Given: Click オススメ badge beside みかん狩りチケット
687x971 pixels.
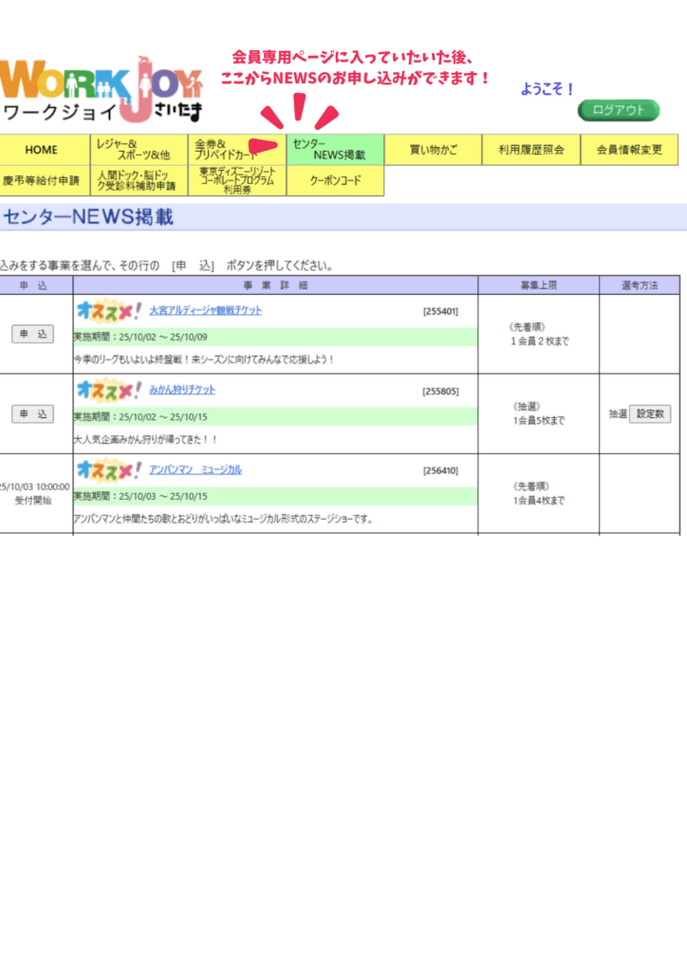Looking at the screenshot, I should [x=109, y=390].
